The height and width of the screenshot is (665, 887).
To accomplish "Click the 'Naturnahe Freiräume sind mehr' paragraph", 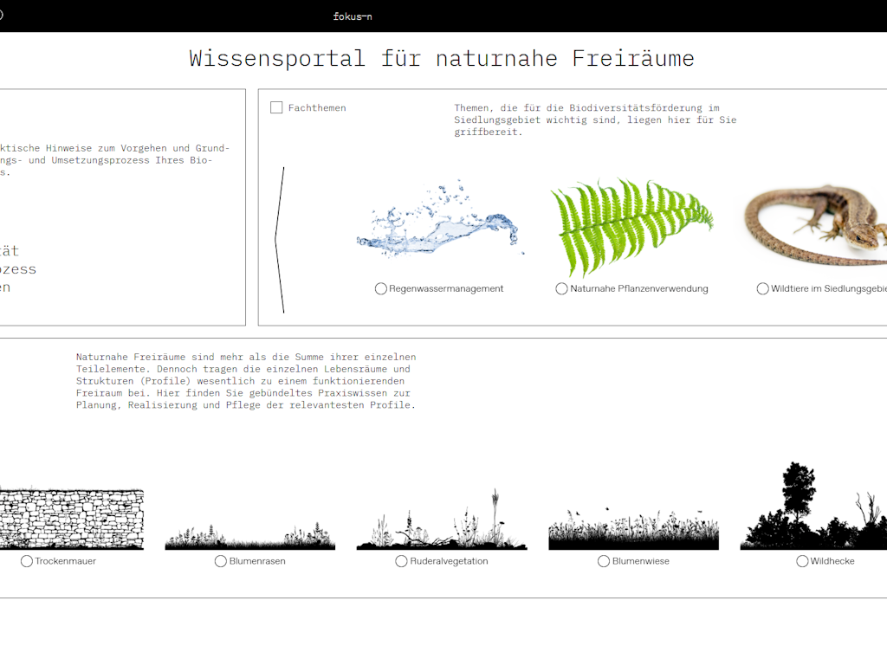I will [x=246, y=381].
